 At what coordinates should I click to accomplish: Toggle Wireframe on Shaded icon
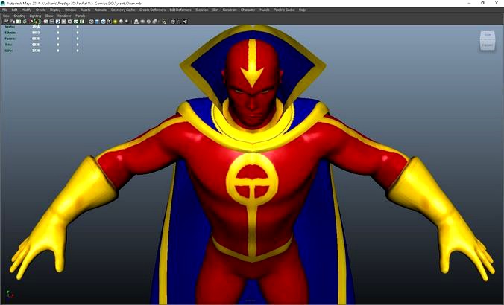(x=103, y=22)
